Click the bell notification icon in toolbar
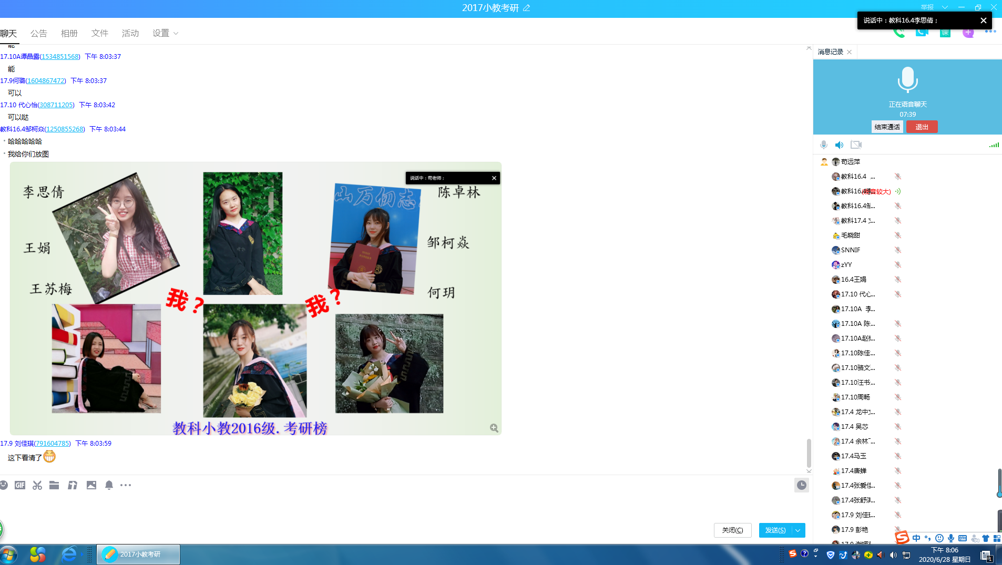This screenshot has height=565, width=1002. [109, 485]
